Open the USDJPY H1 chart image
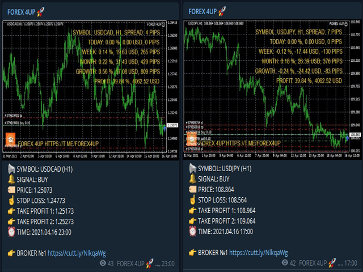The height and width of the screenshot is (272, 363). pyautogui.click(x=267, y=85)
